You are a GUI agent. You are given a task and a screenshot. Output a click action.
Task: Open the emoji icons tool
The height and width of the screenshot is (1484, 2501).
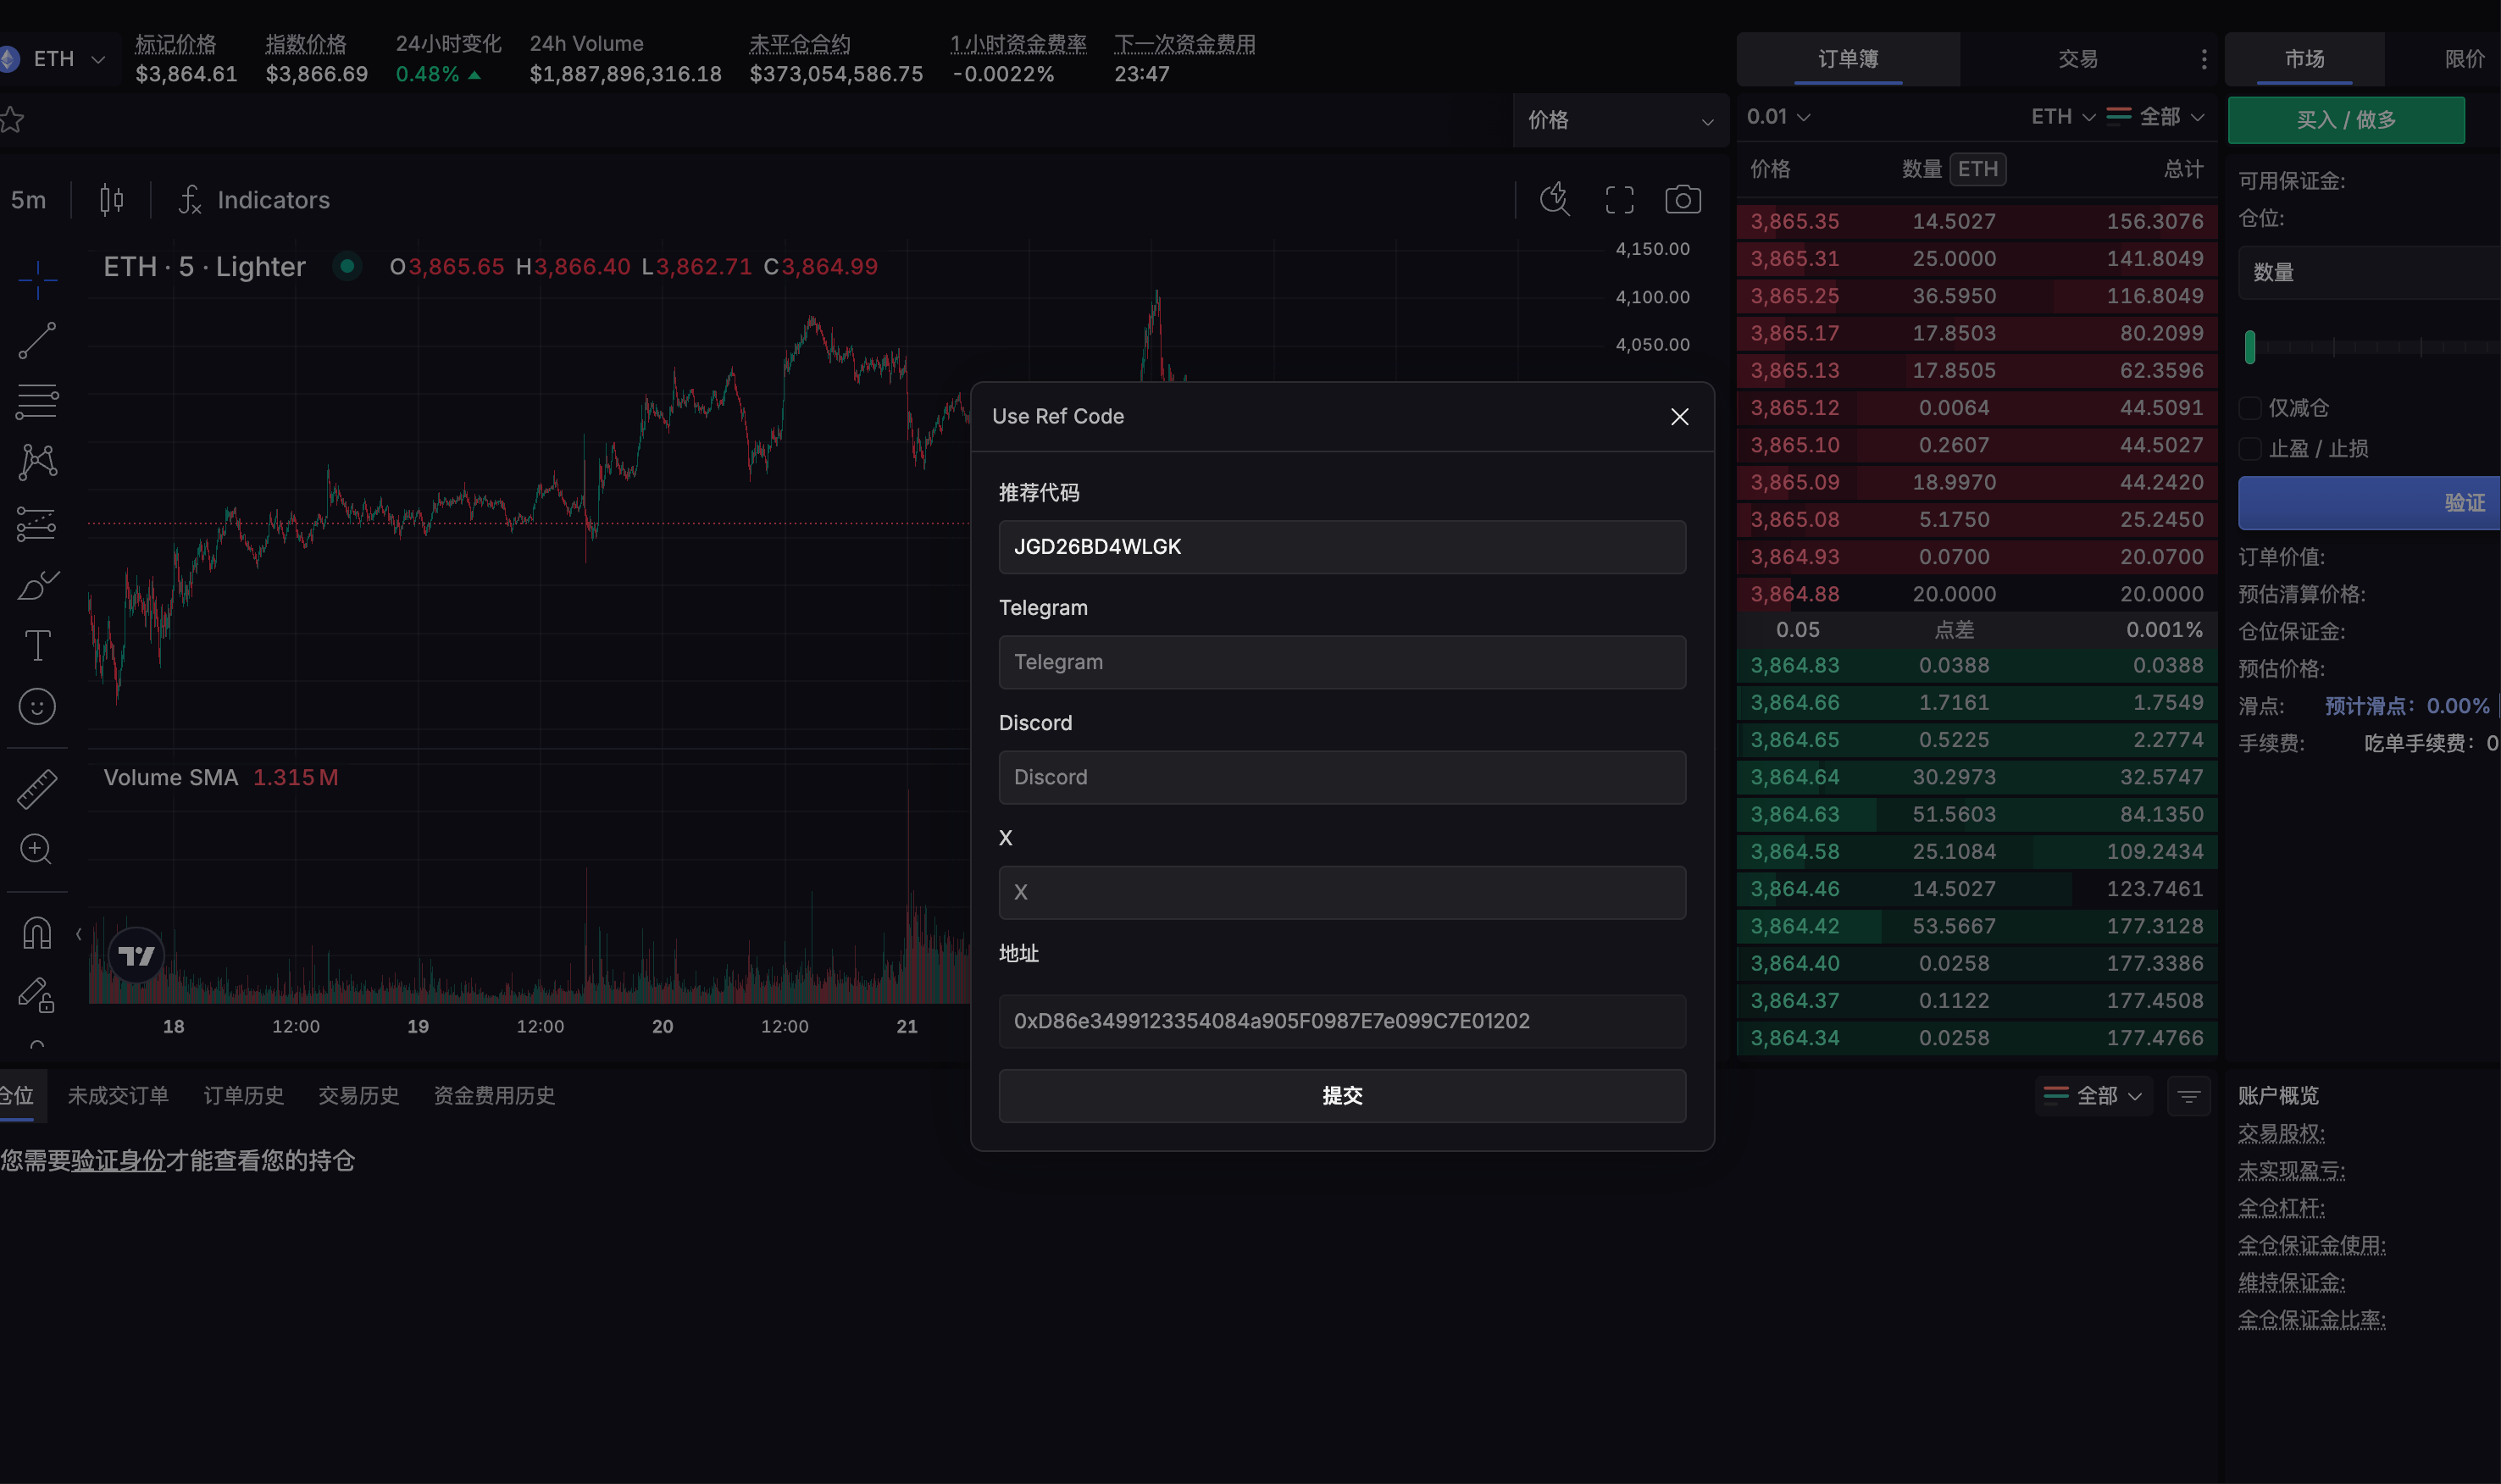point(37,707)
